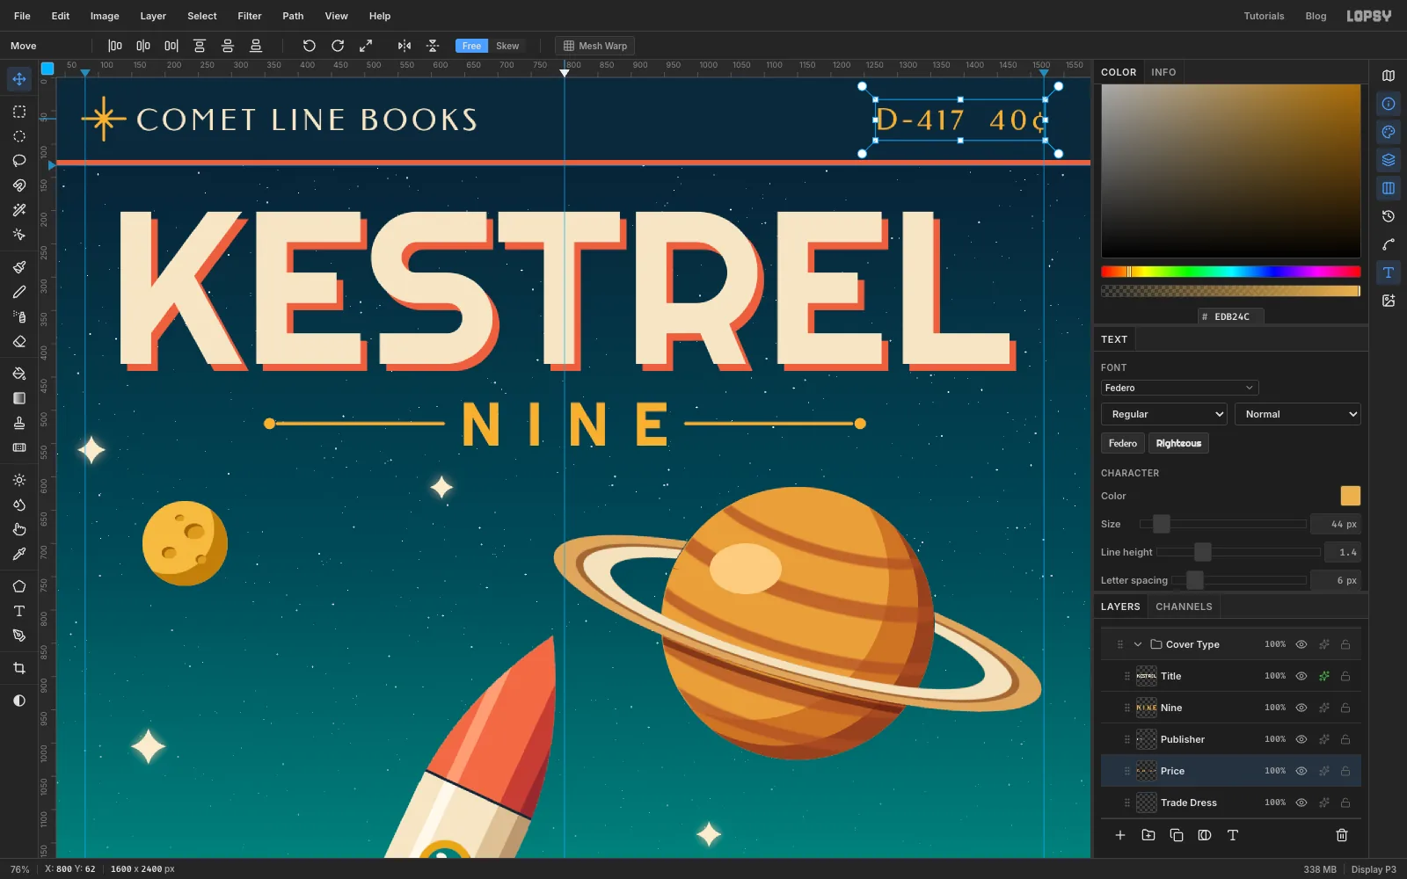Add a new group folder in Layers

click(1148, 835)
